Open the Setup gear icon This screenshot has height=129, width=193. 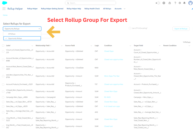tap(180, 3)
